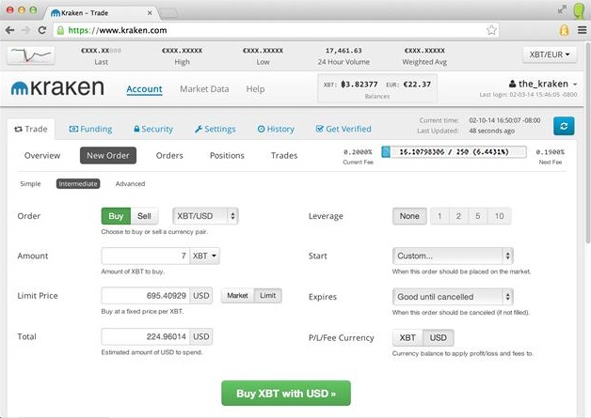
Task: Switch to the Trade tab
Action: point(31,129)
